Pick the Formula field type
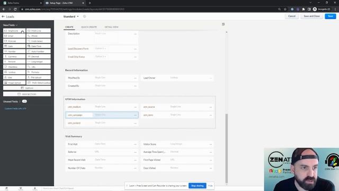 point(39,72)
